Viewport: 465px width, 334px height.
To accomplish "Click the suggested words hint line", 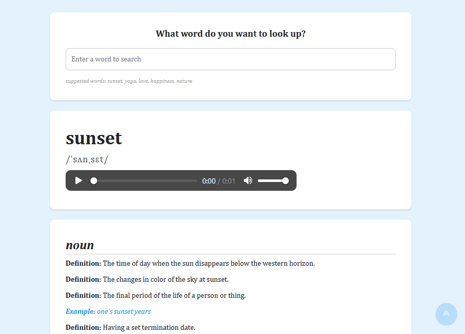I will pos(129,81).
